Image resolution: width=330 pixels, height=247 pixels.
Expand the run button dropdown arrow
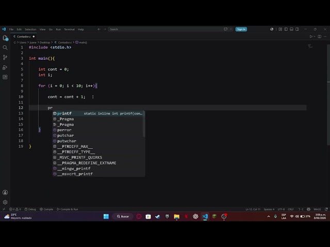[x=315, y=37]
